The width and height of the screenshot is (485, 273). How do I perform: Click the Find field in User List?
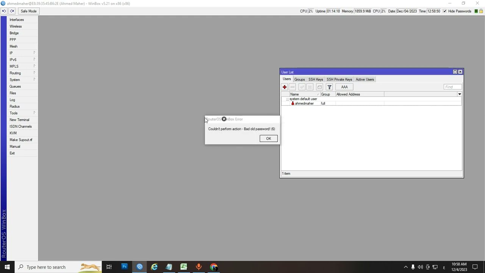tap(453, 87)
